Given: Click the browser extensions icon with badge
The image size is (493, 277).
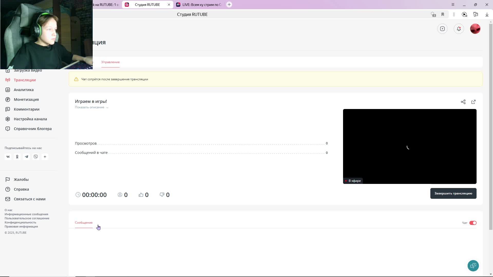Looking at the screenshot, I should click(433, 14).
